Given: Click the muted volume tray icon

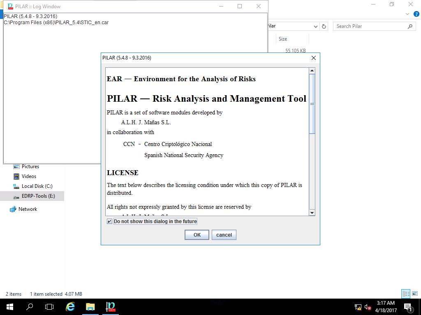Looking at the screenshot, I should (x=368, y=307).
